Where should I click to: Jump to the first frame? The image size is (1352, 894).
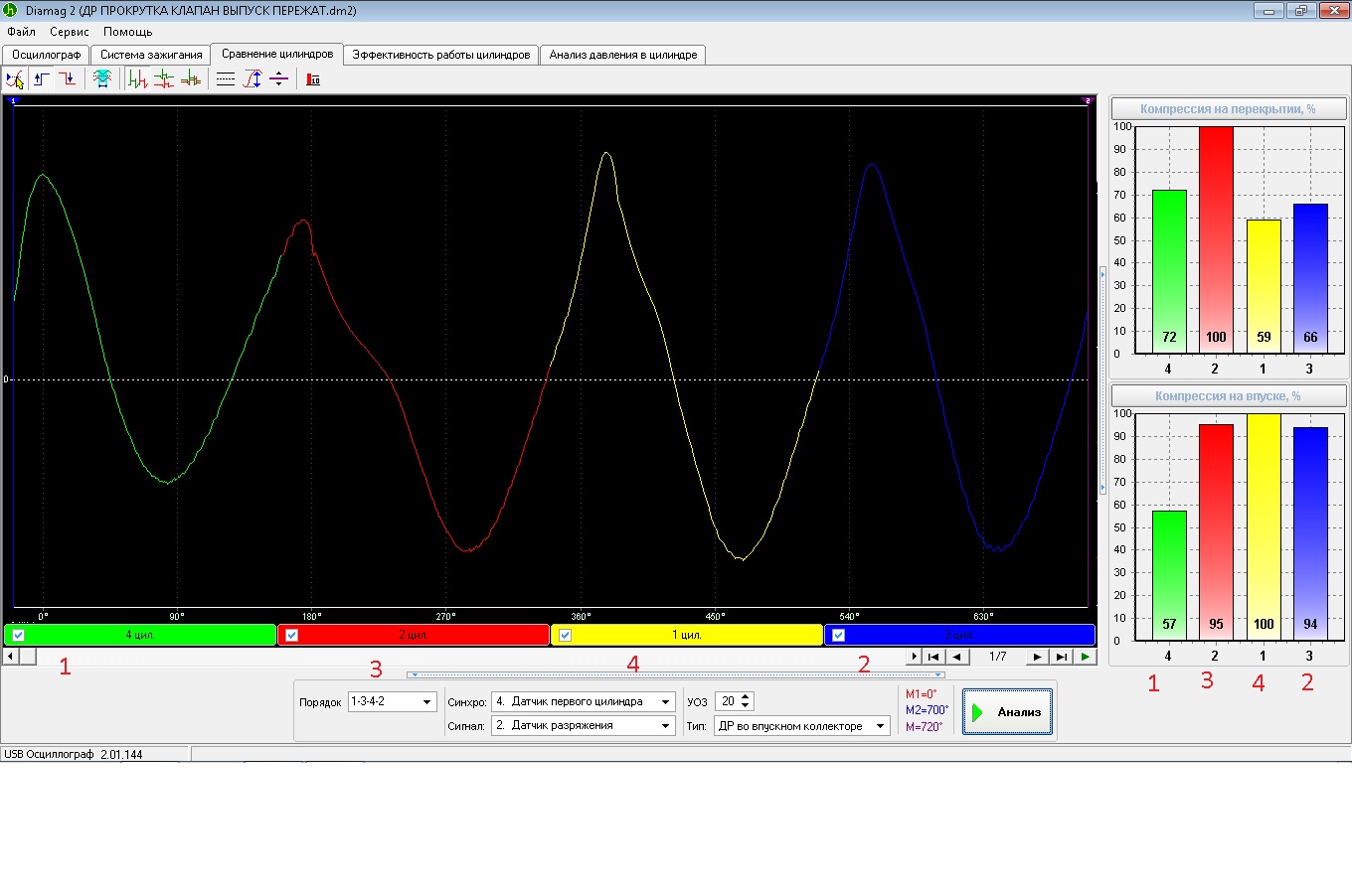[933, 657]
